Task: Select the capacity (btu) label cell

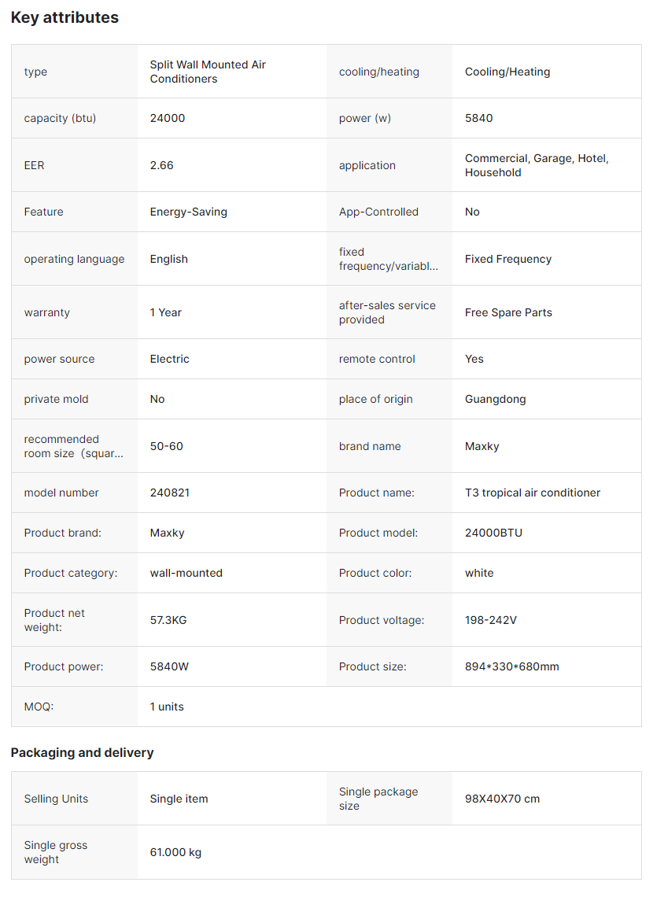Action: (60, 118)
